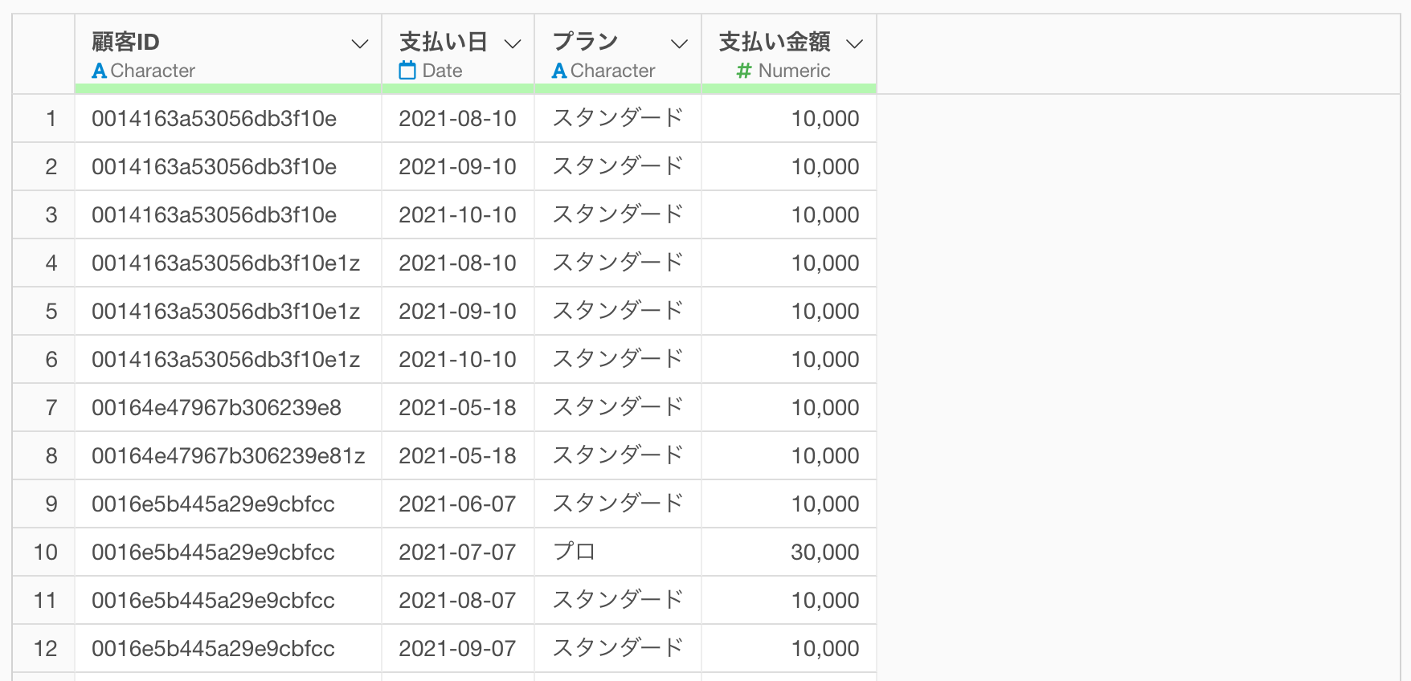Expand the 支払い金額 column menu chevron
The image size is (1411, 681).
pyautogui.click(x=855, y=43)
